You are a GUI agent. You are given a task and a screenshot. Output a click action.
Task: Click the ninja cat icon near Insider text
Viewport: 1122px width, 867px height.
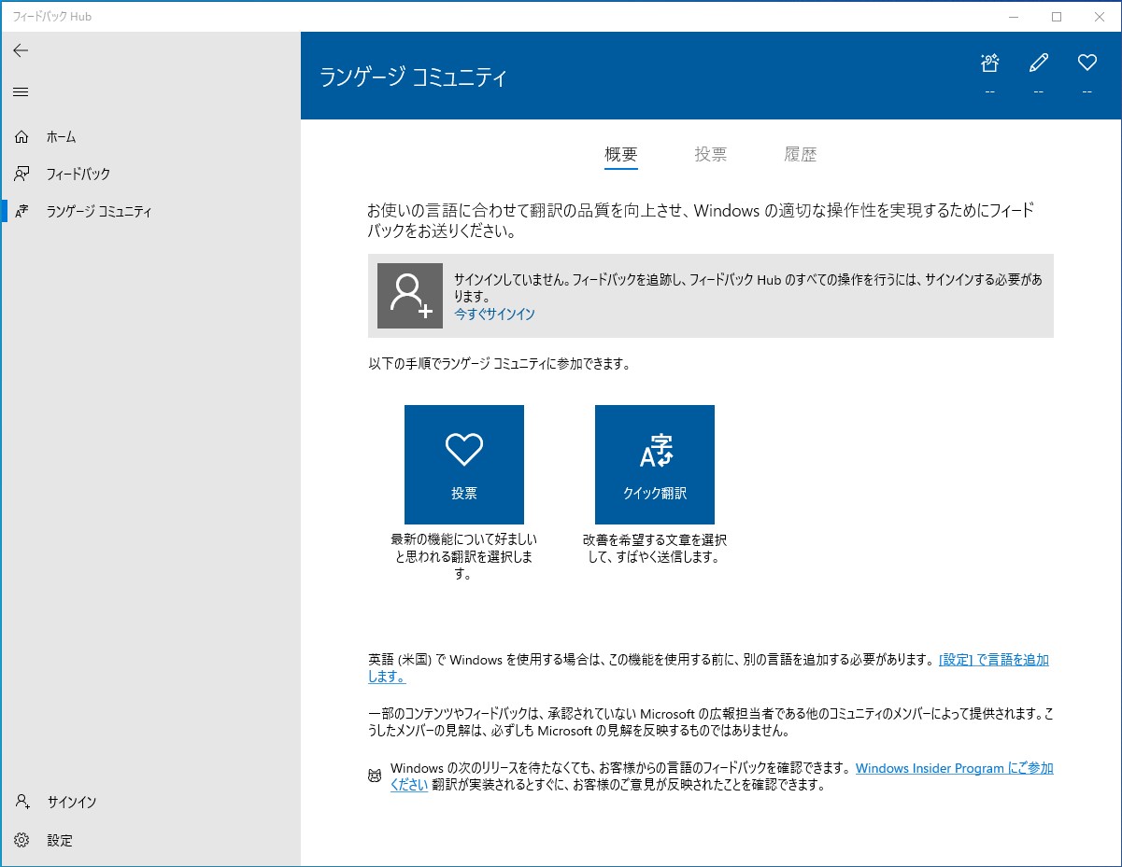pyautogui.click(x=375, y=776)
